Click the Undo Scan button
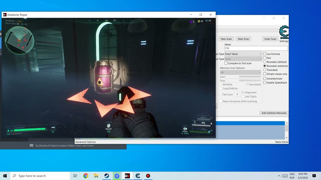321x180 pixels. [x=270, y=39]
